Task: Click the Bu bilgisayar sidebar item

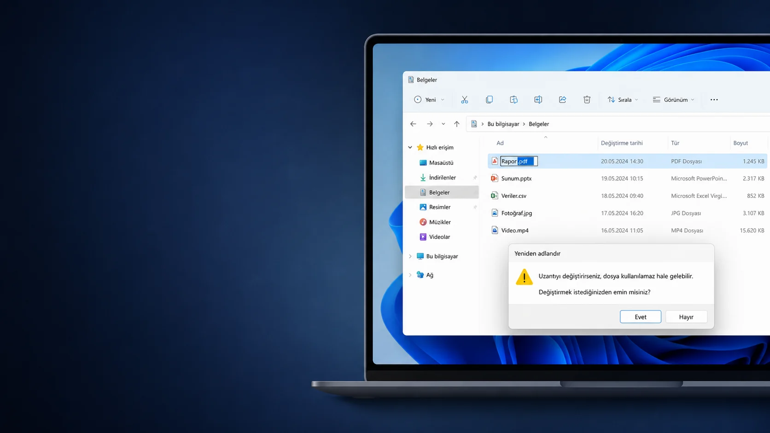Action: tap(437, 256)
